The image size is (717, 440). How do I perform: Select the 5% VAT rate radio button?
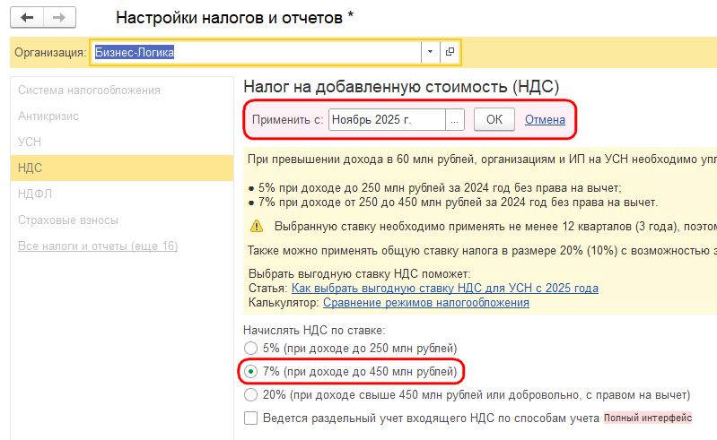point(250,349)
